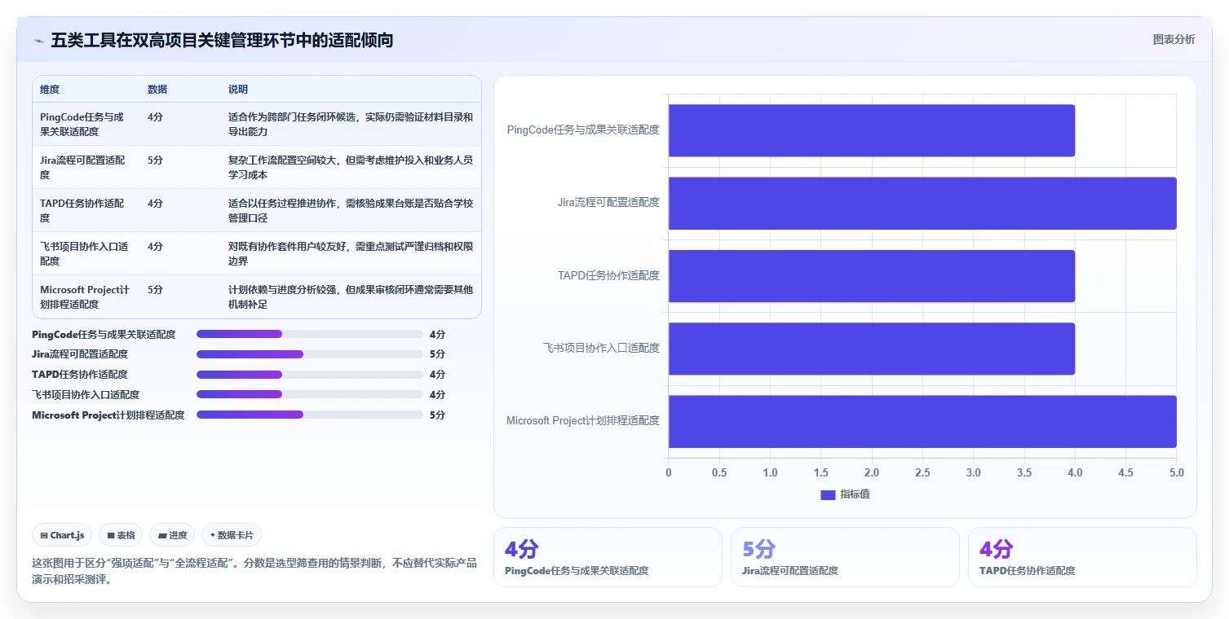Click the PingCode progress bar
This screenshot has height=619, width=1229.
point(310,334)
